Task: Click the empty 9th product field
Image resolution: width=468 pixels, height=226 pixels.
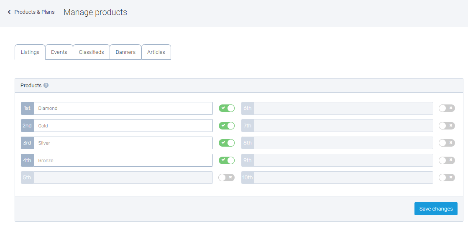Action: pyautogui.click(x=343, y=160)
